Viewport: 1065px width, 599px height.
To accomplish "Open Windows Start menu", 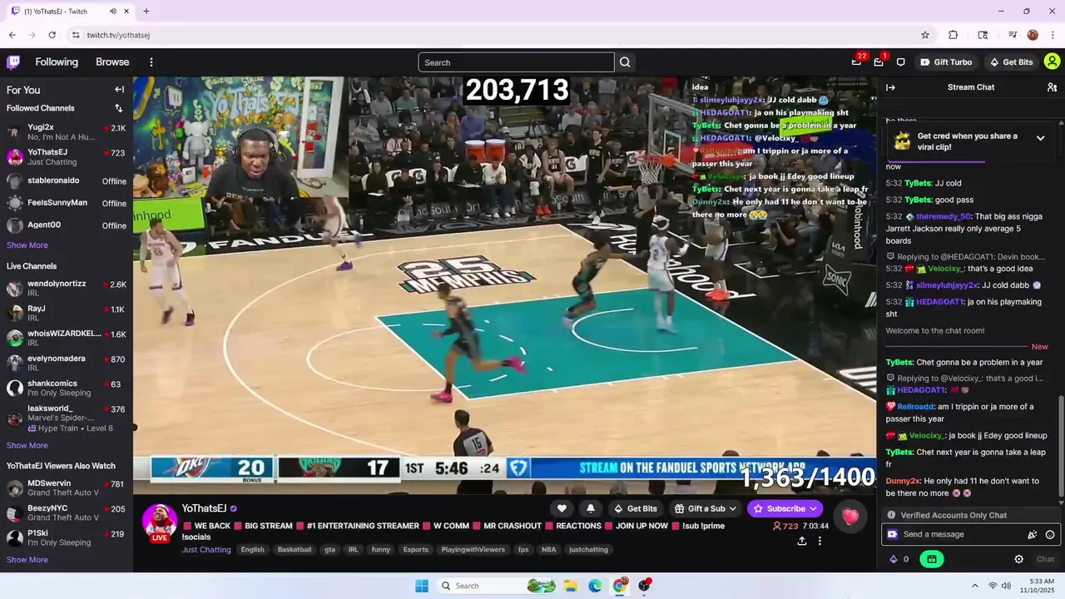I will (422, 586).
